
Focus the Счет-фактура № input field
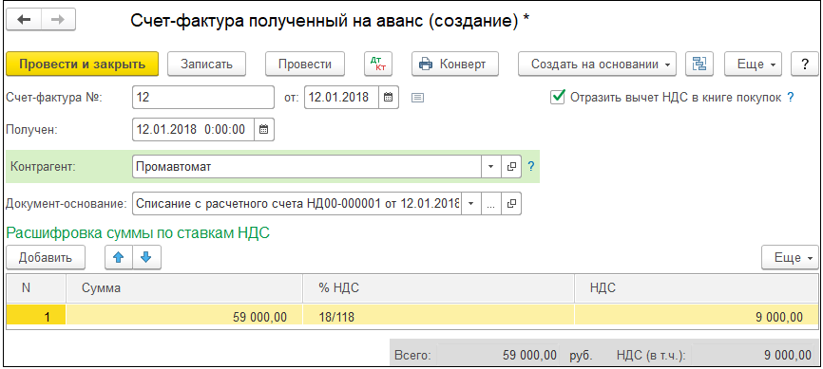point(203,97)
